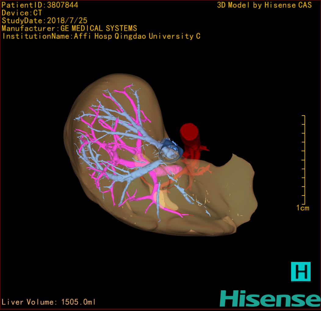The width and height of the screenshot is (321, 311).
Task: Click the Manufacturer:GE MEDICAL SYSTEMS text
Action: (69, 28)
